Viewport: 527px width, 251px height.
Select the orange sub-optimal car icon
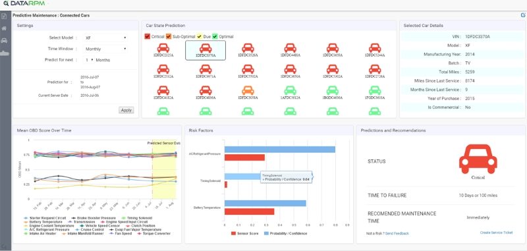248,90
